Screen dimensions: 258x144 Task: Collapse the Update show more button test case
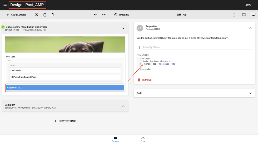click(x=123, y=28)
